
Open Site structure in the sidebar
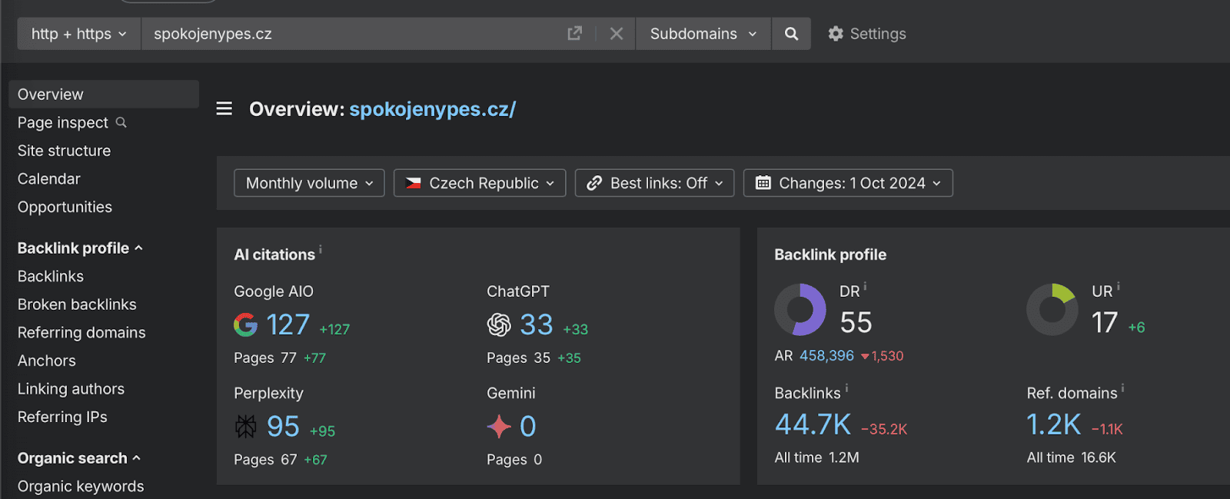[64, 151]
